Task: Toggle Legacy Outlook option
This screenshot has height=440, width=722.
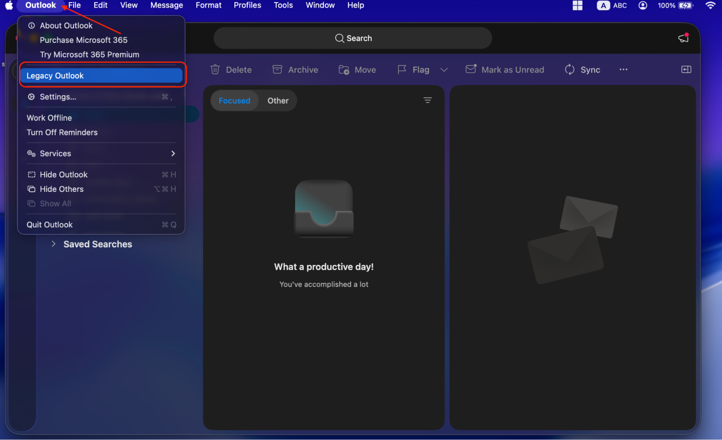Action: point(101,76)
